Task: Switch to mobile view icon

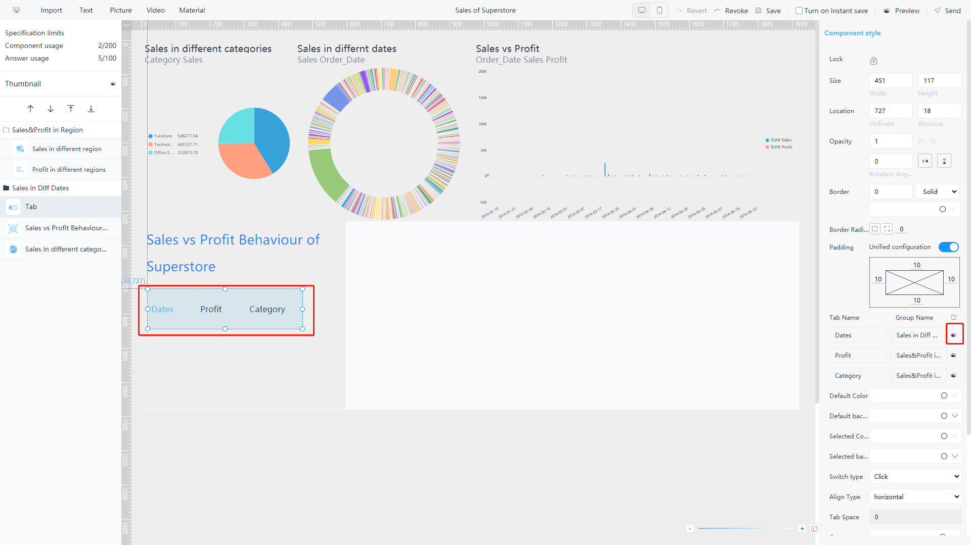Action: tap(659, 10)
